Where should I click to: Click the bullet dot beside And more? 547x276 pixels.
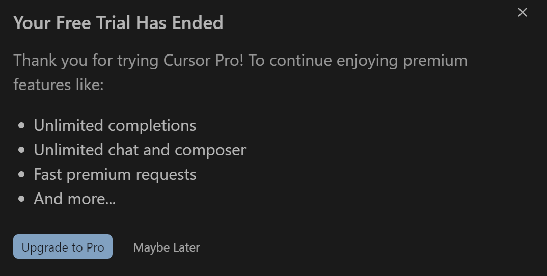[x=21, y=199]
